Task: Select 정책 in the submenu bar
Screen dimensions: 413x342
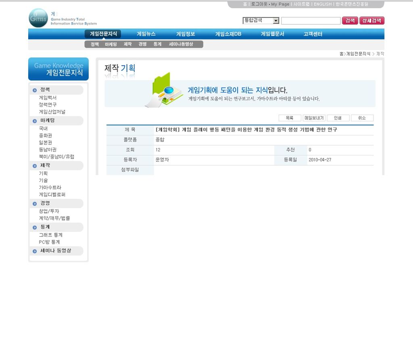Action: click(x=94, y=44)
